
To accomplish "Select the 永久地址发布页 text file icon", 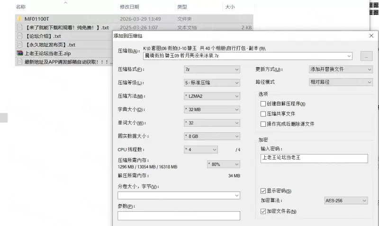I will pos(20,44).
